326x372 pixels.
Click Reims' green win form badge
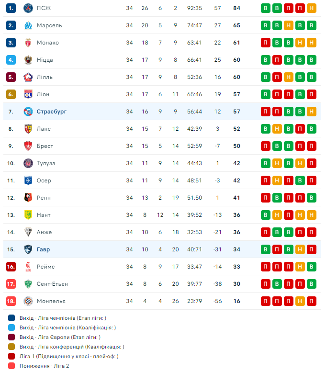[x=312, y=267]
